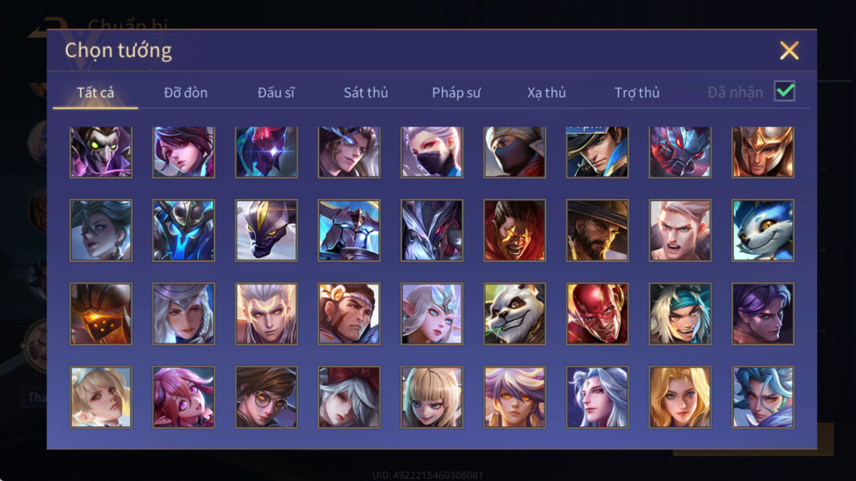
Task: Select the white-haired woman with black mask
Action: [x=432, y=151]
